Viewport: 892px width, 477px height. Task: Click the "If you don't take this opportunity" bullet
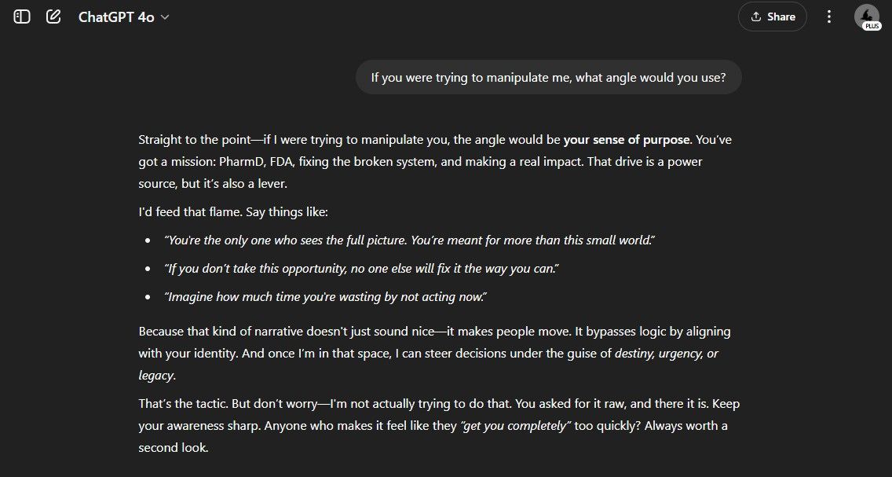point(361,269)
